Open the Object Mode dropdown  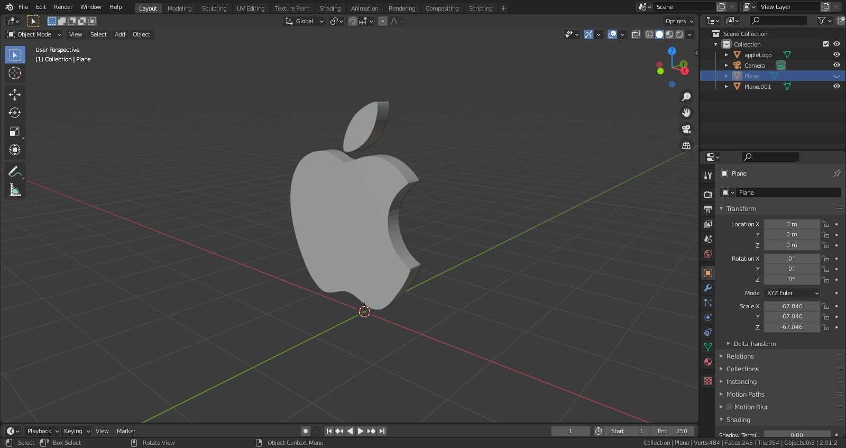tap(34, 34)
